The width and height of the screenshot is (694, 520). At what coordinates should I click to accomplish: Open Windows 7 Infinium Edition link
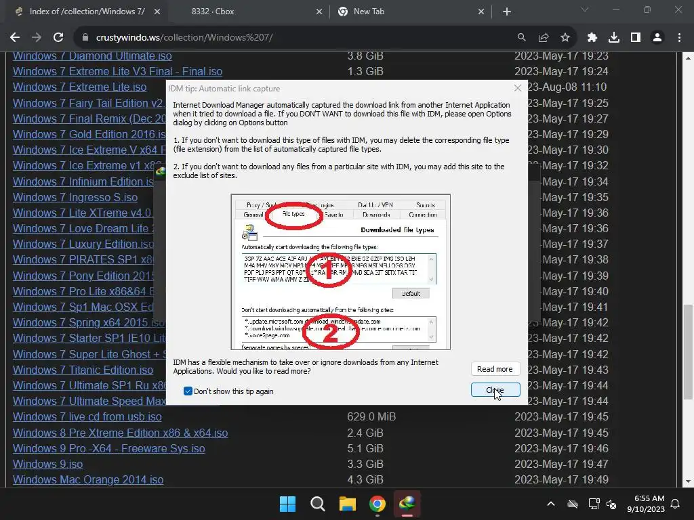(83, 181)
